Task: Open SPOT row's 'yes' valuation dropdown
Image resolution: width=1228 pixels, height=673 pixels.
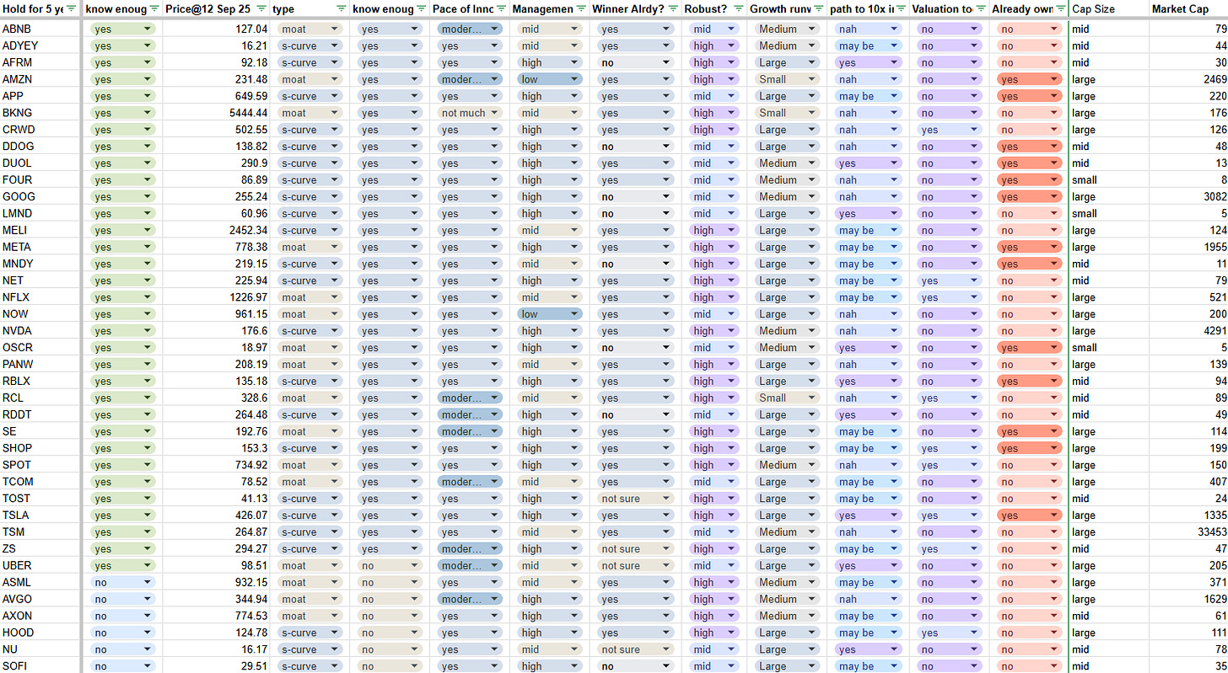Action: click(x=951, y=465)
